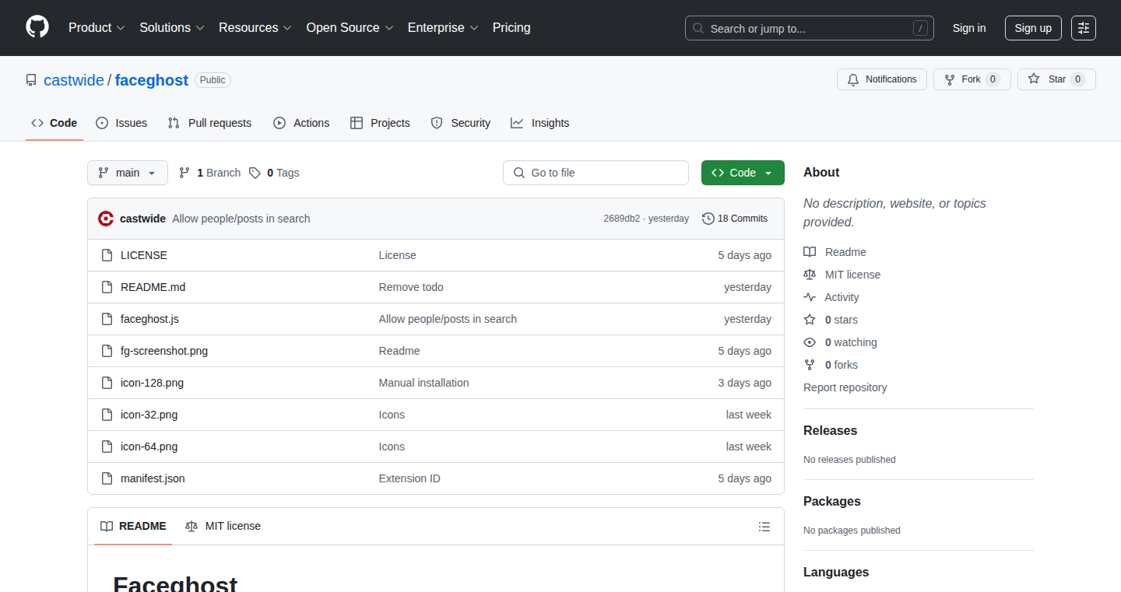The height and width of the screenshot is (592, 1121).
Task: Open the Open Source dropdown
Action: 350,28
